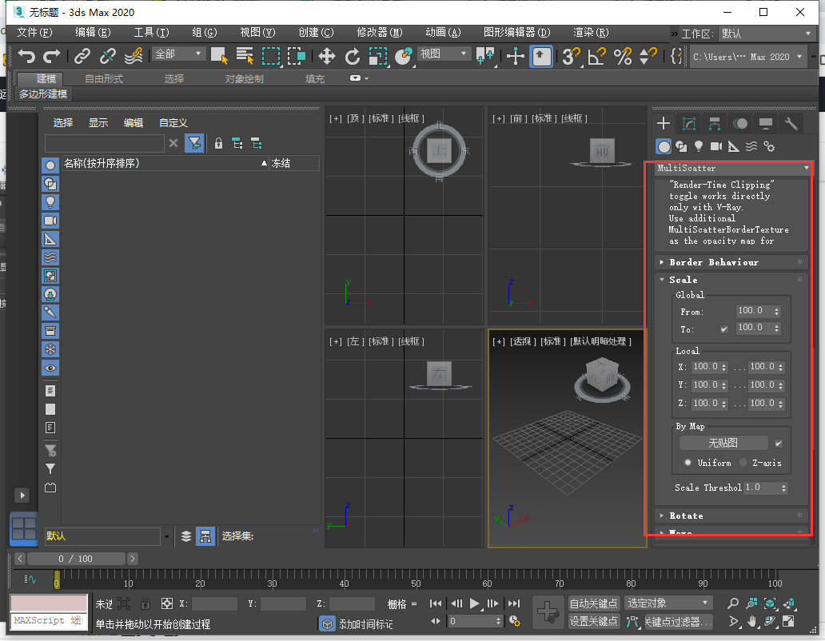
Task: Expand the Border Behaviour rollout
Action: point(731,262)
